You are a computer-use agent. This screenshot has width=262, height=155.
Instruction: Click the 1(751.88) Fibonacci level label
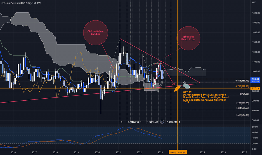click(x=244, y=94)
